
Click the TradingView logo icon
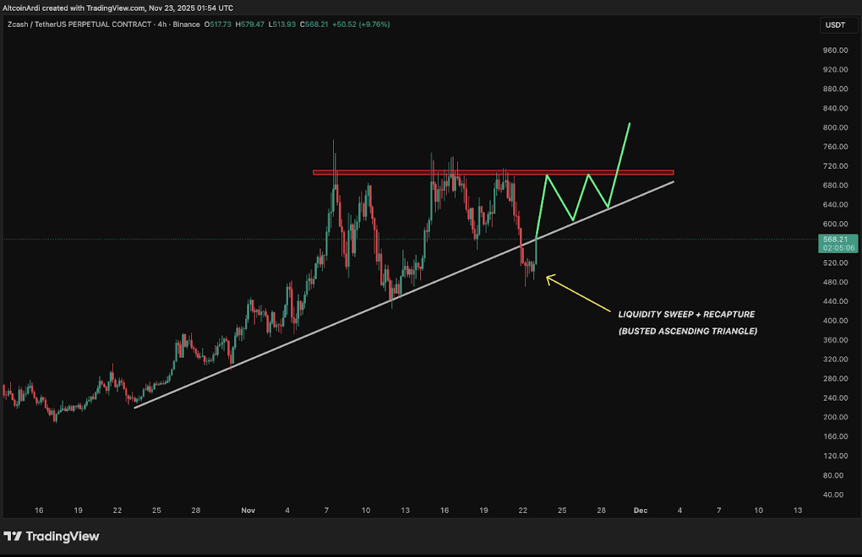coord(13,537)
